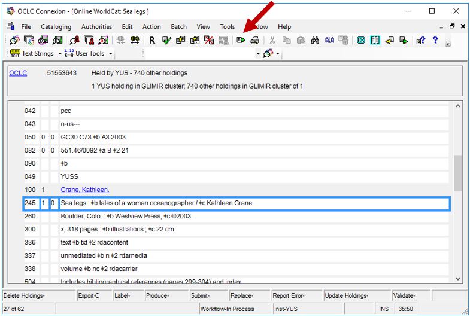The width and height of the screenshot is (470, 317).
Task: Follow the 'Crane, Kathleen.' author link
Action: (x=85, y=190)
